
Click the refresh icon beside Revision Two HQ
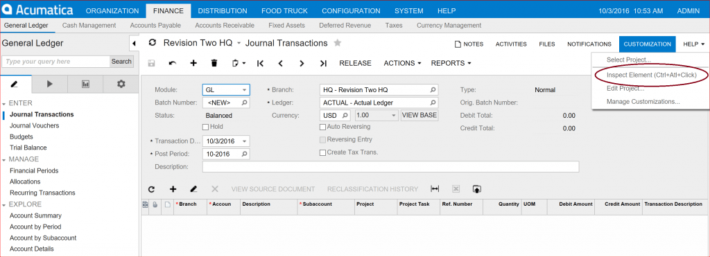153,42
